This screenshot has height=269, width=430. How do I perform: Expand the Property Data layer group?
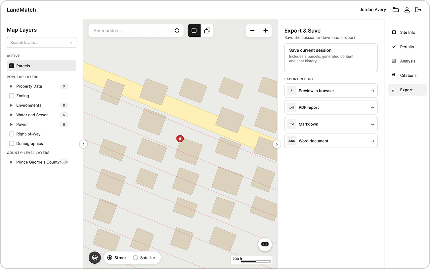click(12, 86)
